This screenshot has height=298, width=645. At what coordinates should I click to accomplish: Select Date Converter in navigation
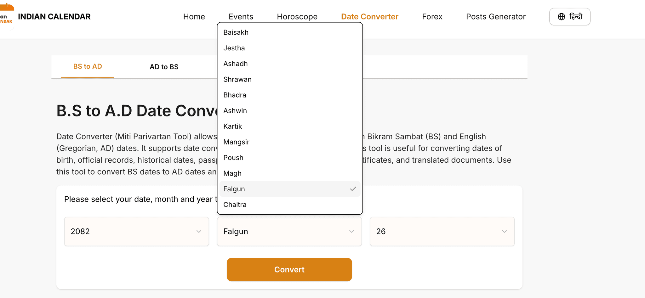[x=369, y=16]
